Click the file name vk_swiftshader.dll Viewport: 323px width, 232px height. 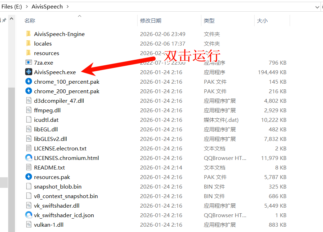pyautogui.click(x=57, y=206)
